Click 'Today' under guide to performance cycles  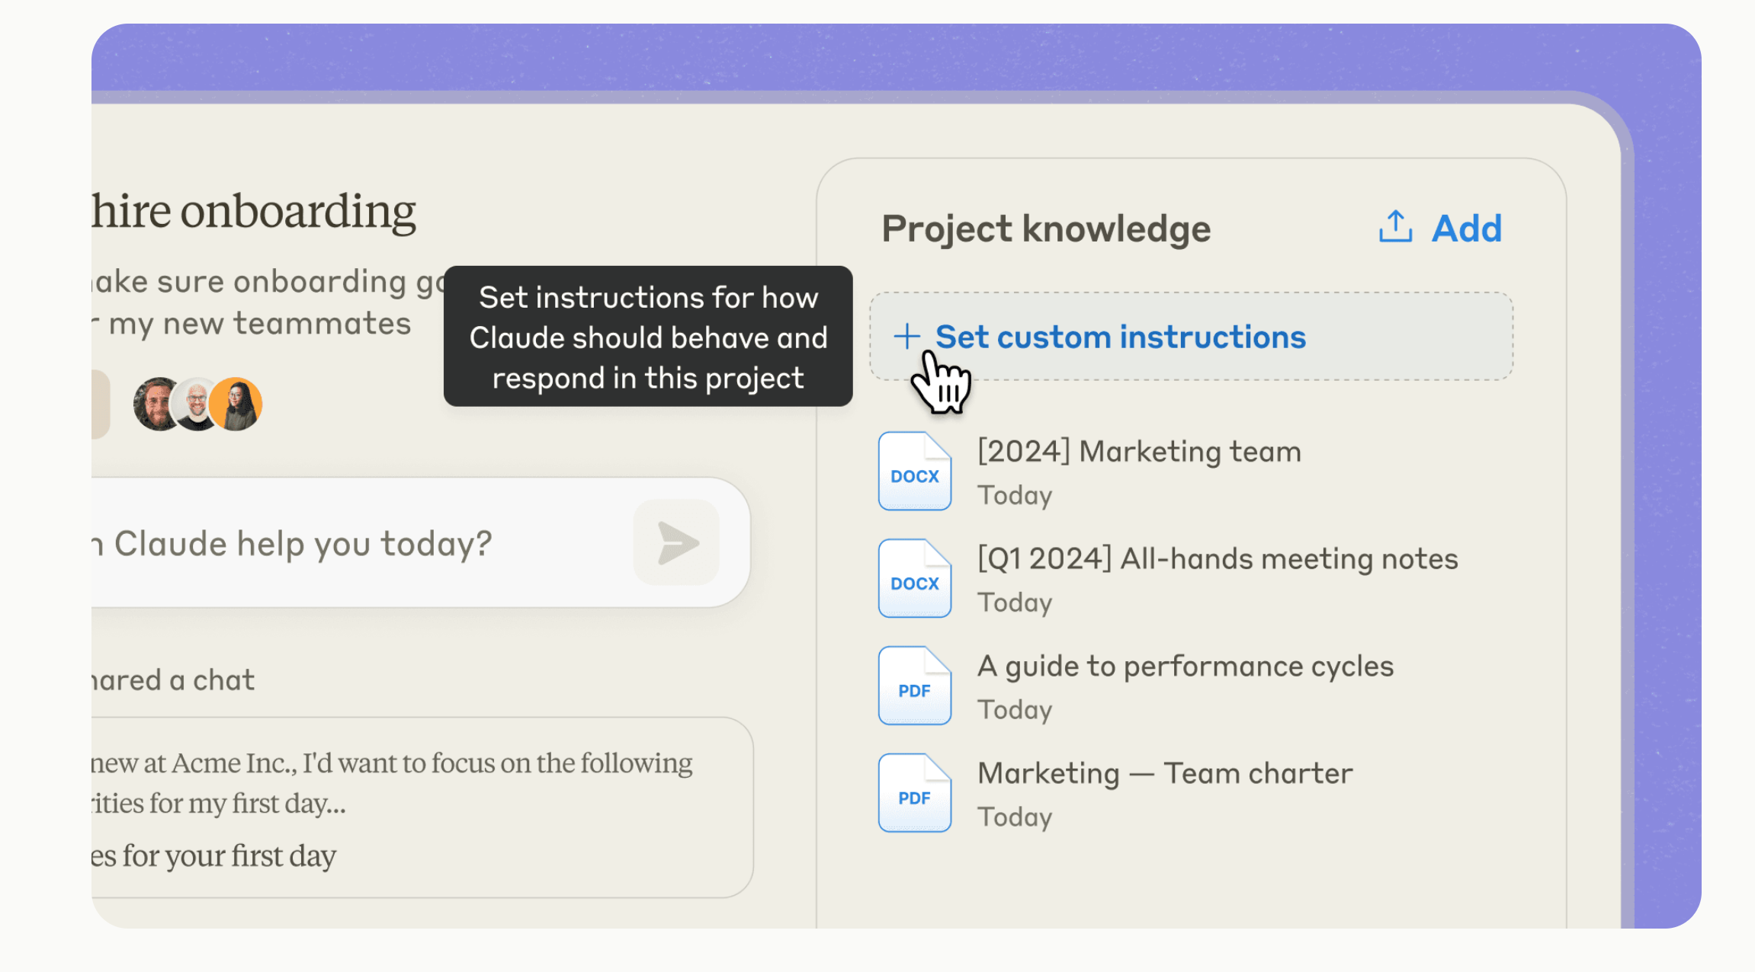[1015, 710]
